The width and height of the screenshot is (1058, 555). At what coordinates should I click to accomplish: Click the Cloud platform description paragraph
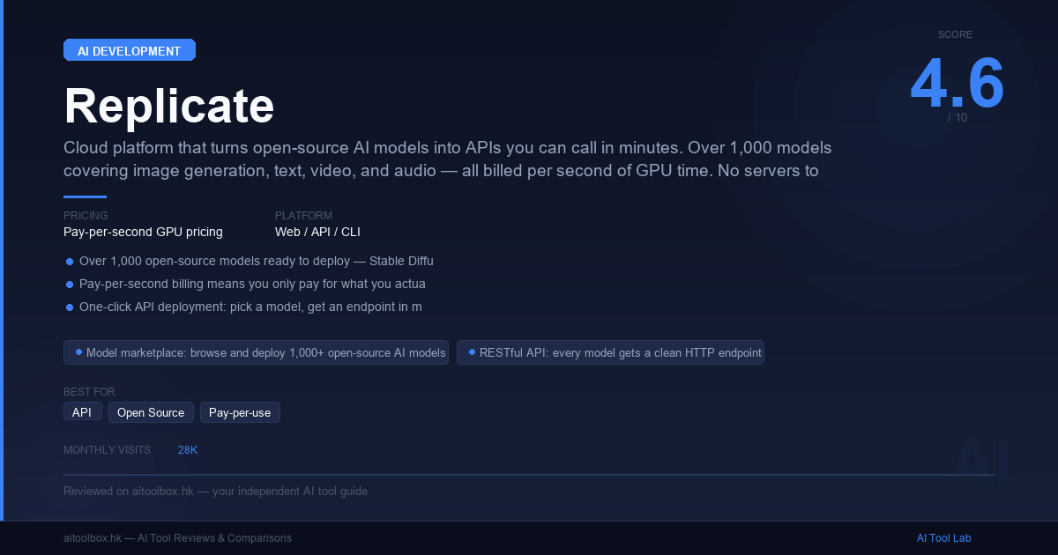448,159
